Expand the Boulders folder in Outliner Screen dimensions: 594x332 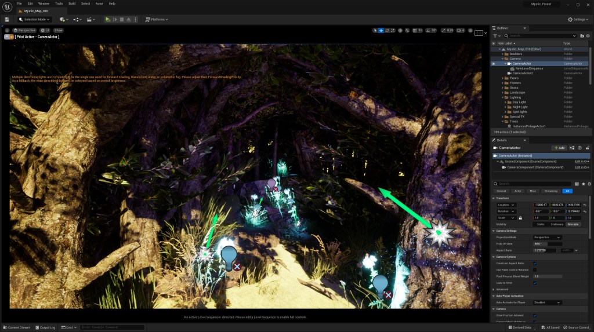[503, 54]
